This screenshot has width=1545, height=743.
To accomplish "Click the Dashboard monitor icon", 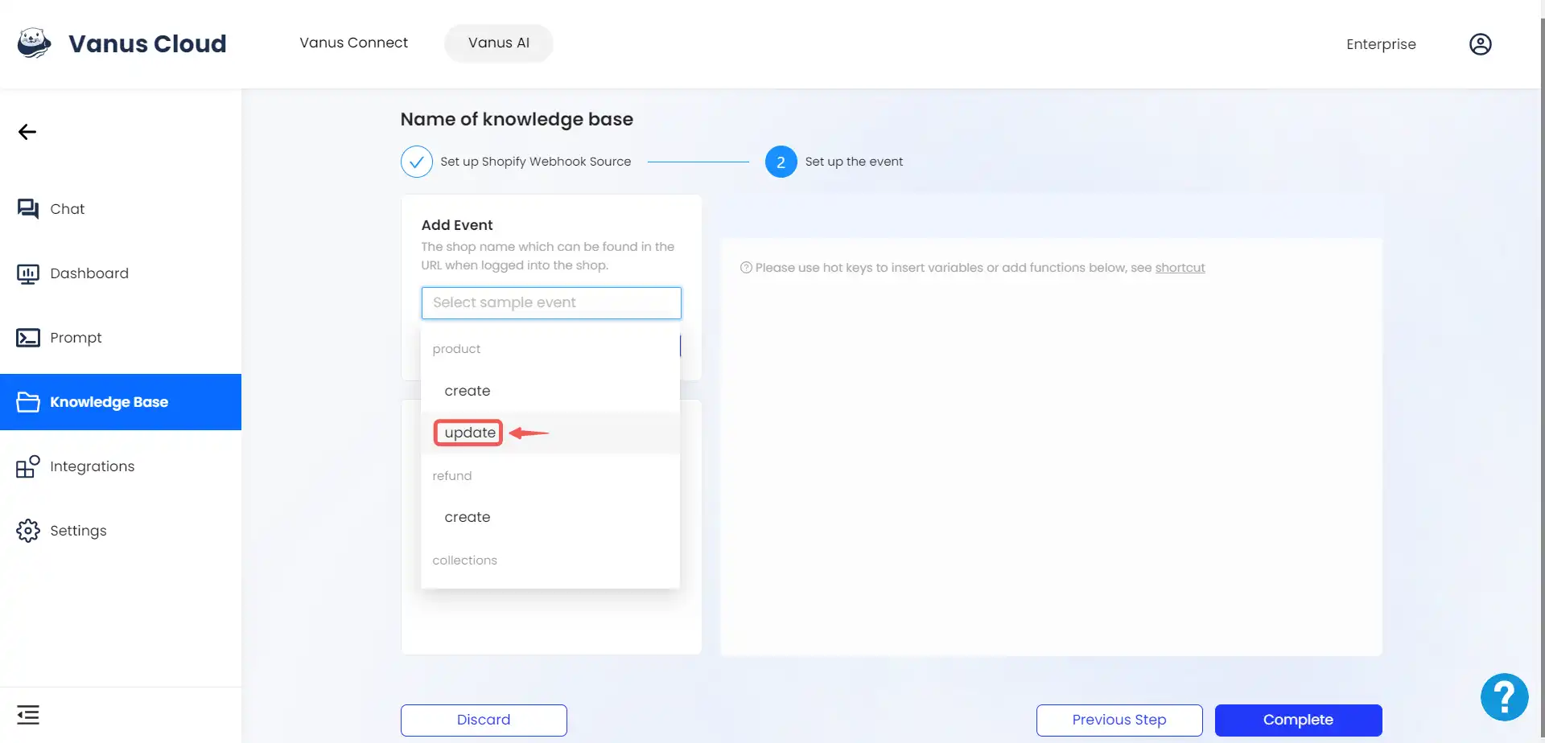I will tap(28, 273).
